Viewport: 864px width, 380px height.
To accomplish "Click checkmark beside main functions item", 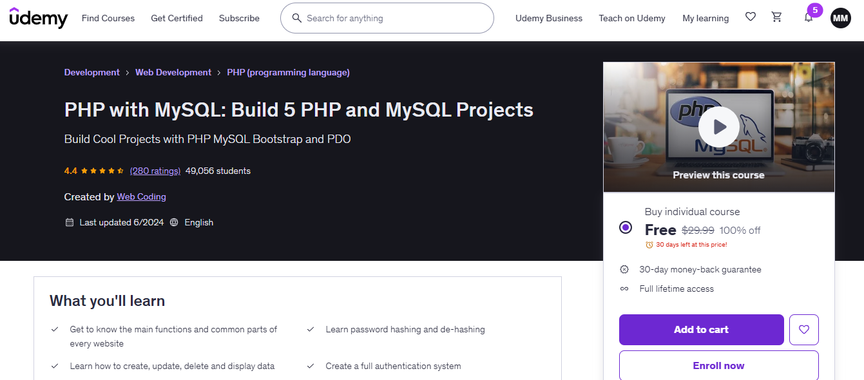I will [55, 329].
